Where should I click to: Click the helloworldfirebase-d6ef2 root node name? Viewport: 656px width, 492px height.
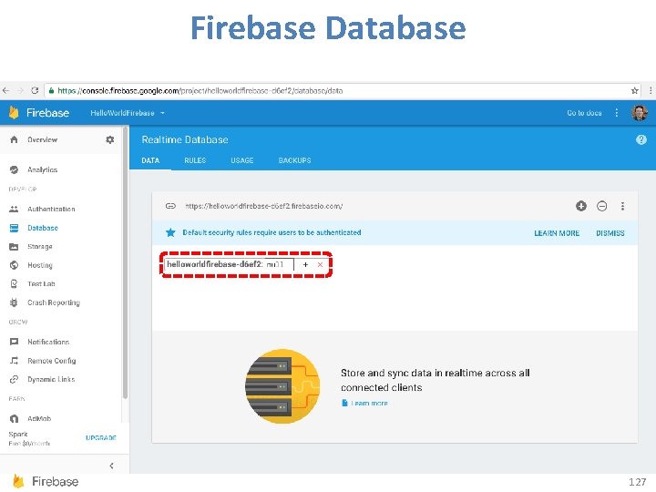coord(214,264)
